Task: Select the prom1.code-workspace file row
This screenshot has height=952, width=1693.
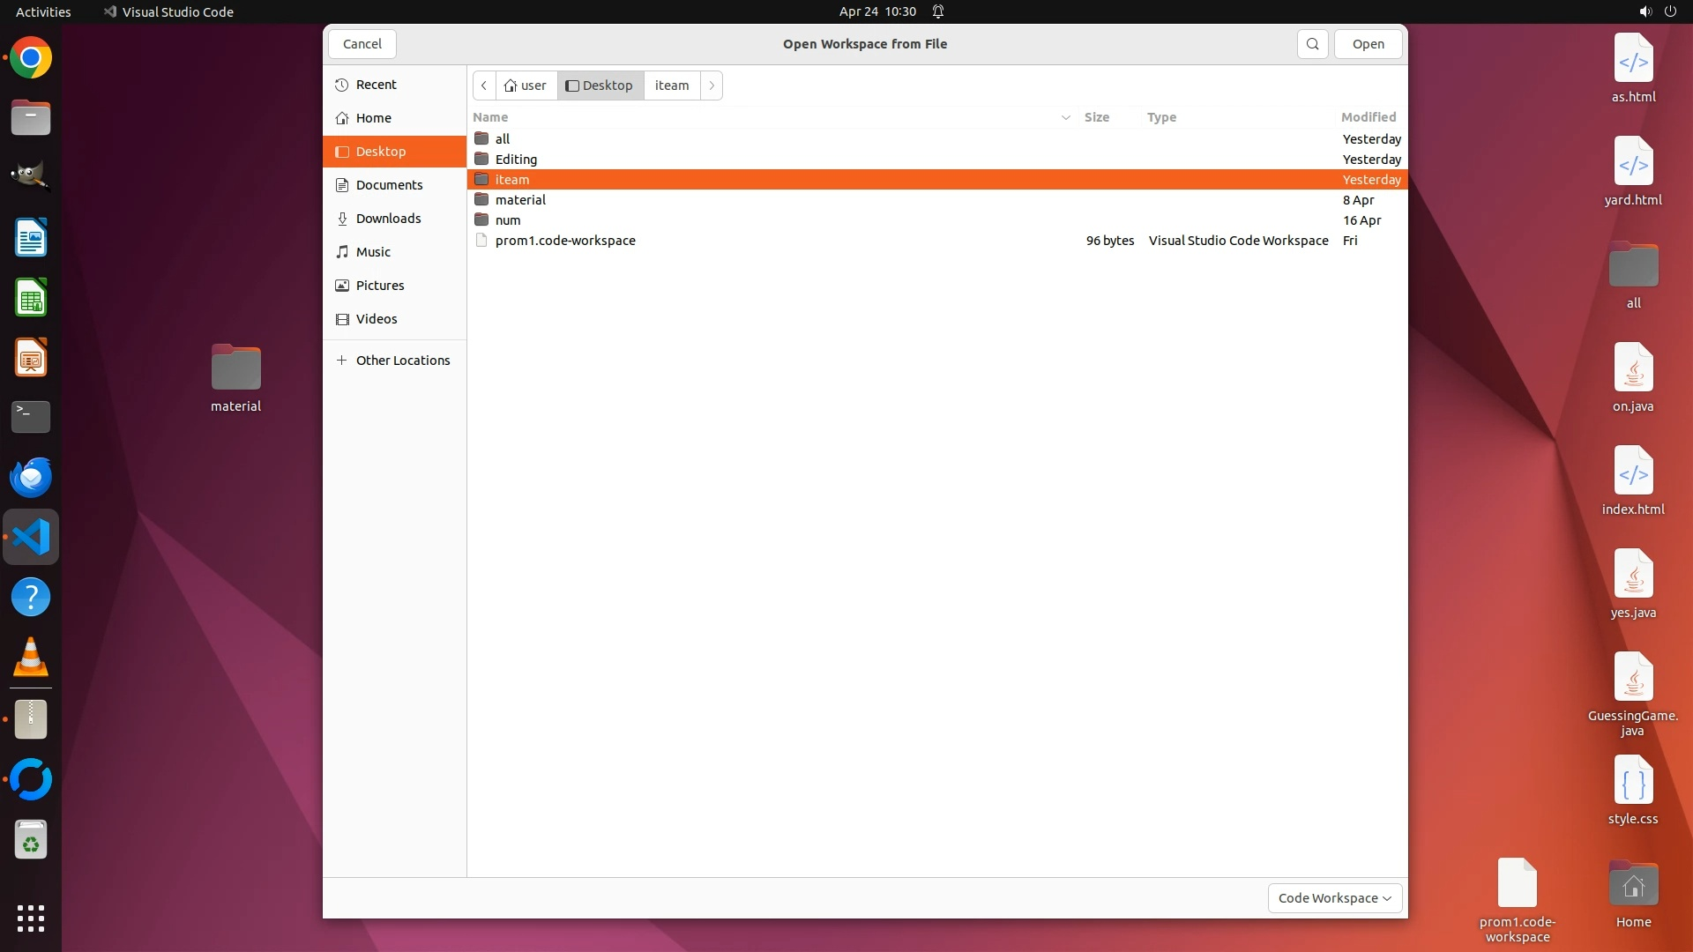Action: click(x=565, y=241)
